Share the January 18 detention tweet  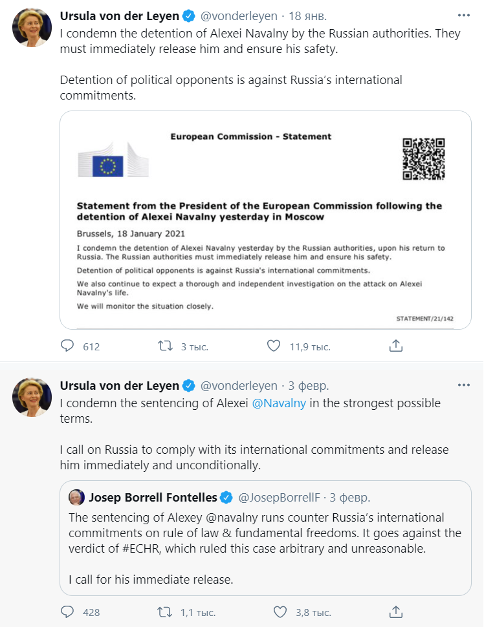tap(396, 346)
